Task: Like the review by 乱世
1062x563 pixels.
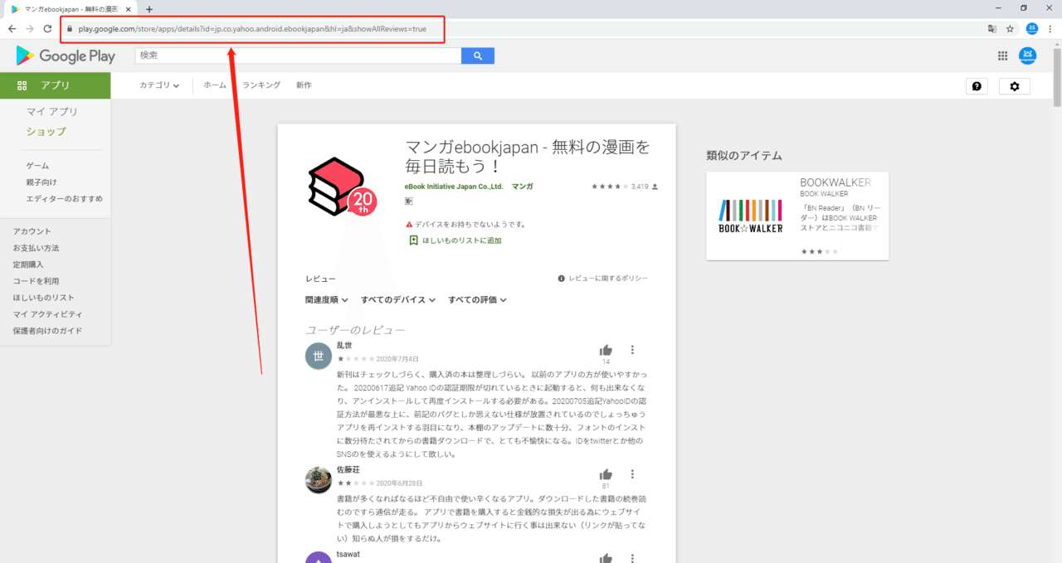Action: [x=606, y=350]
